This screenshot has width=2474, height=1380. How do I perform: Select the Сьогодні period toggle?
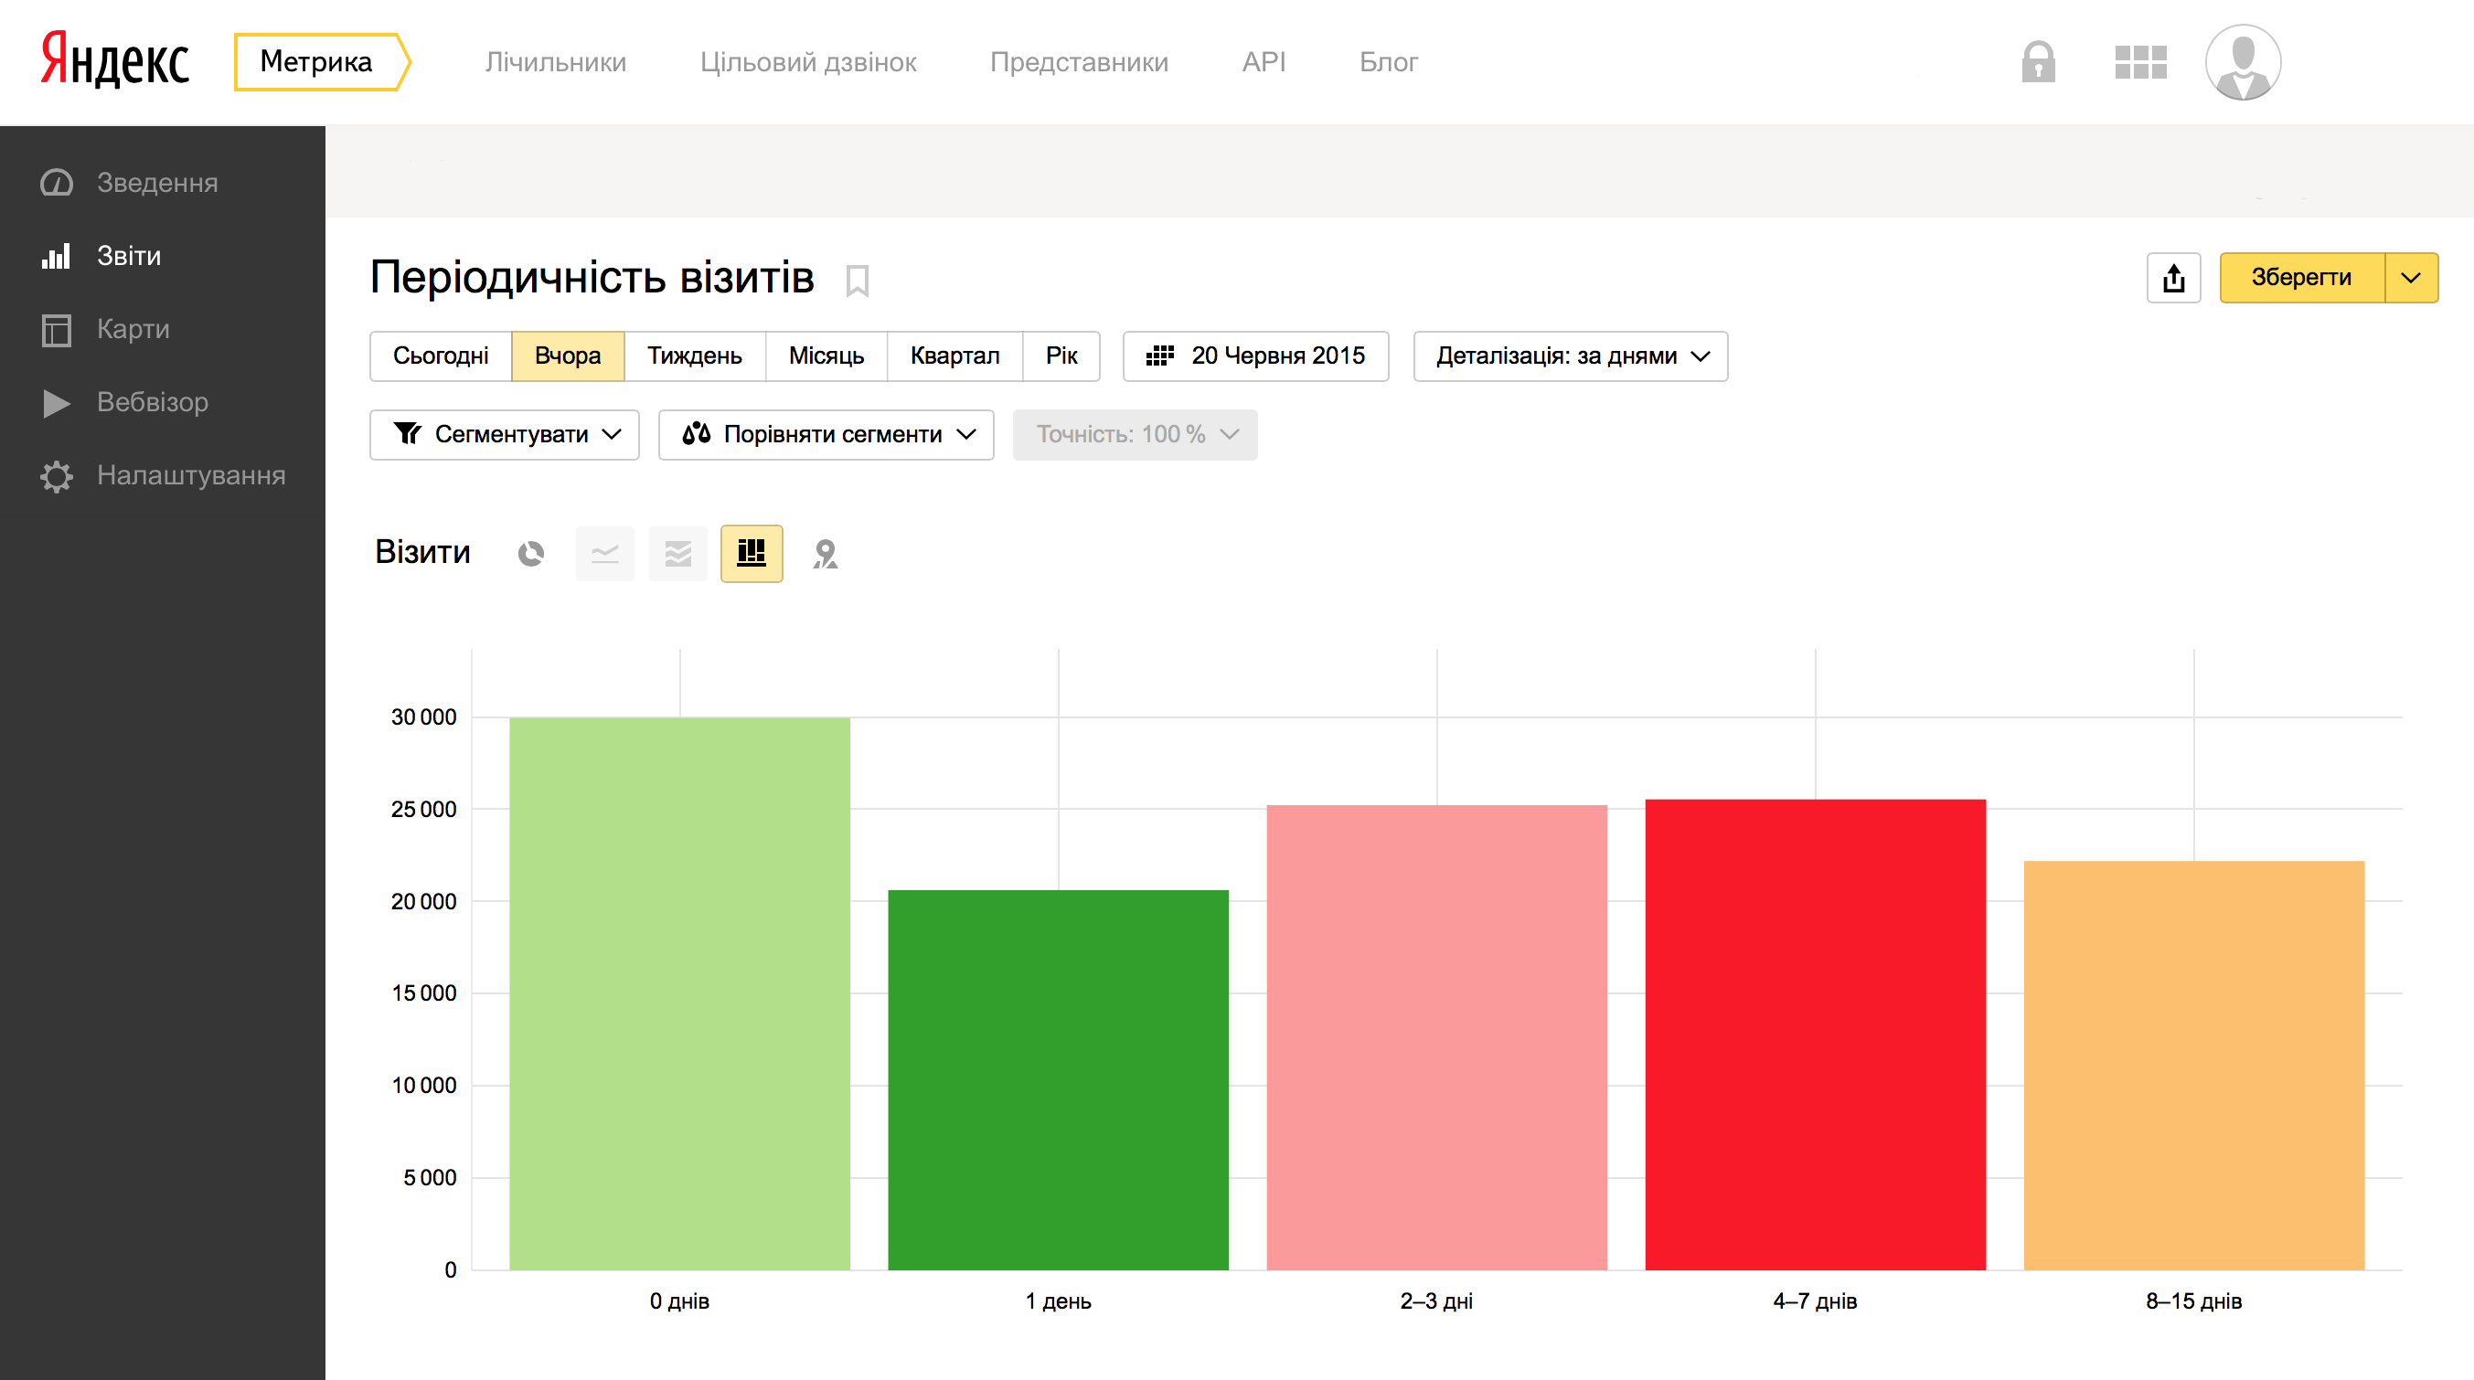pos(440,356)
